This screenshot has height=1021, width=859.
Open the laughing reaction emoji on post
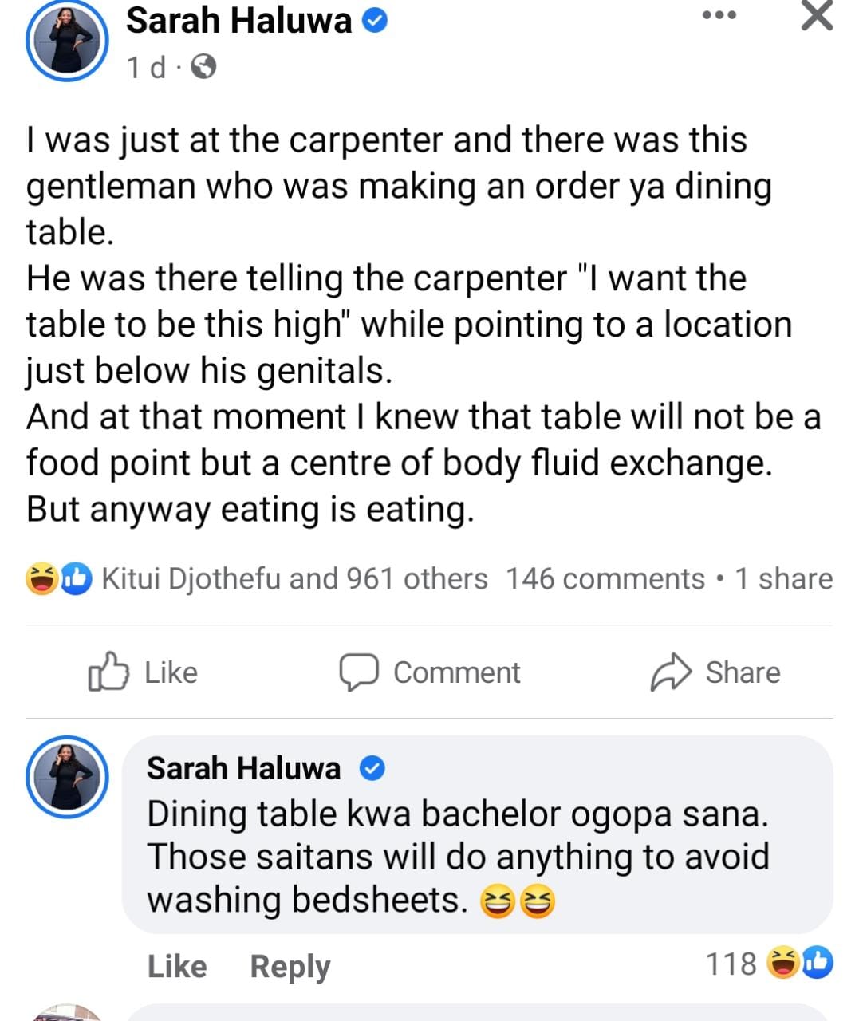(41, 579)
